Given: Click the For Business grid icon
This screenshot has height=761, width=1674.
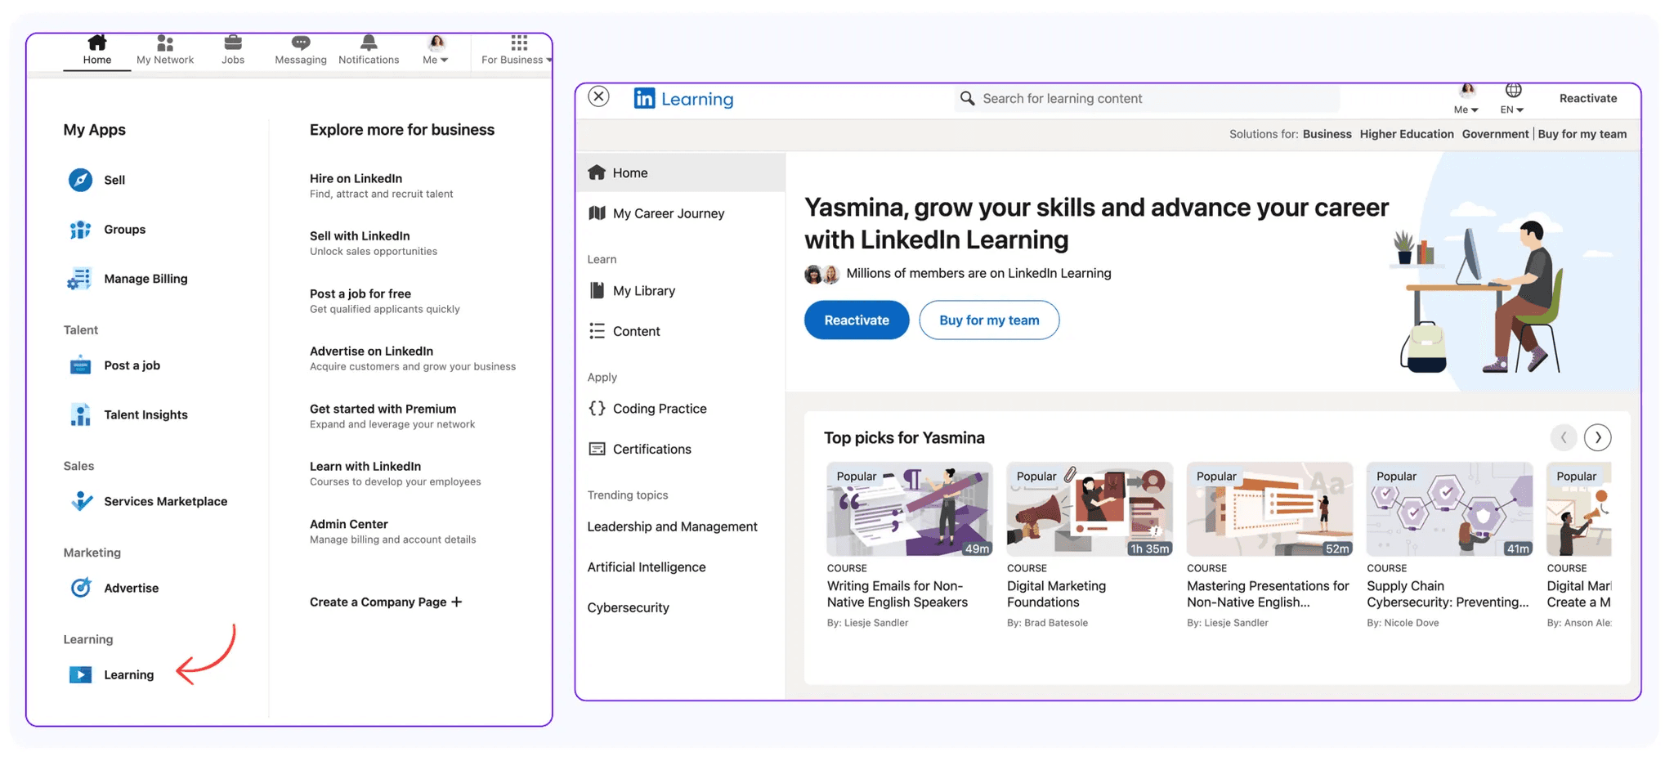Looking at the screenshot, I should (519, 43).
